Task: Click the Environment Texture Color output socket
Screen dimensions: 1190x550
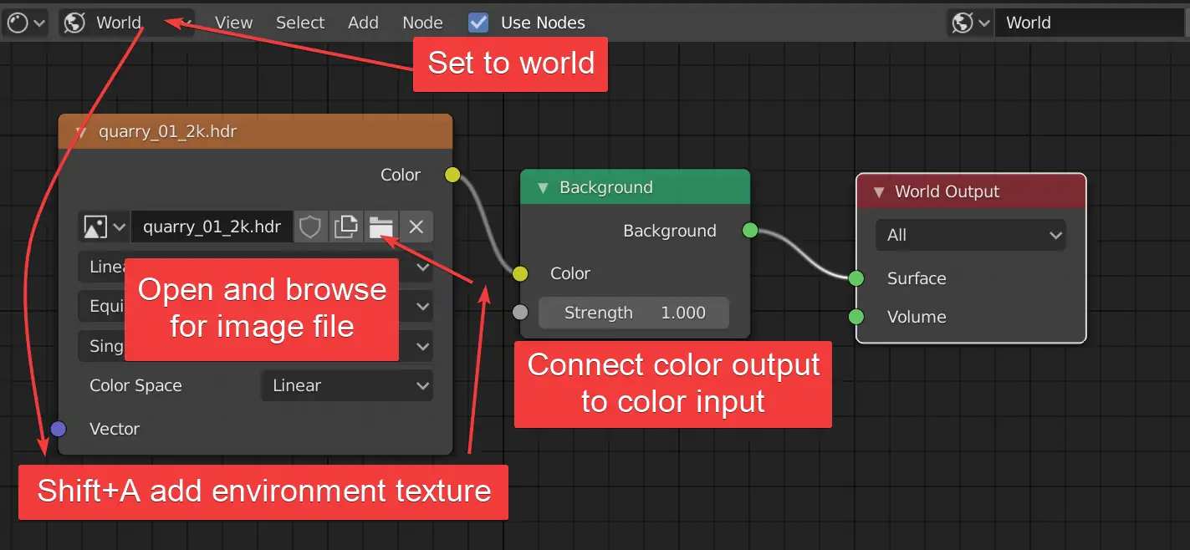Action: tap(452, 175)
